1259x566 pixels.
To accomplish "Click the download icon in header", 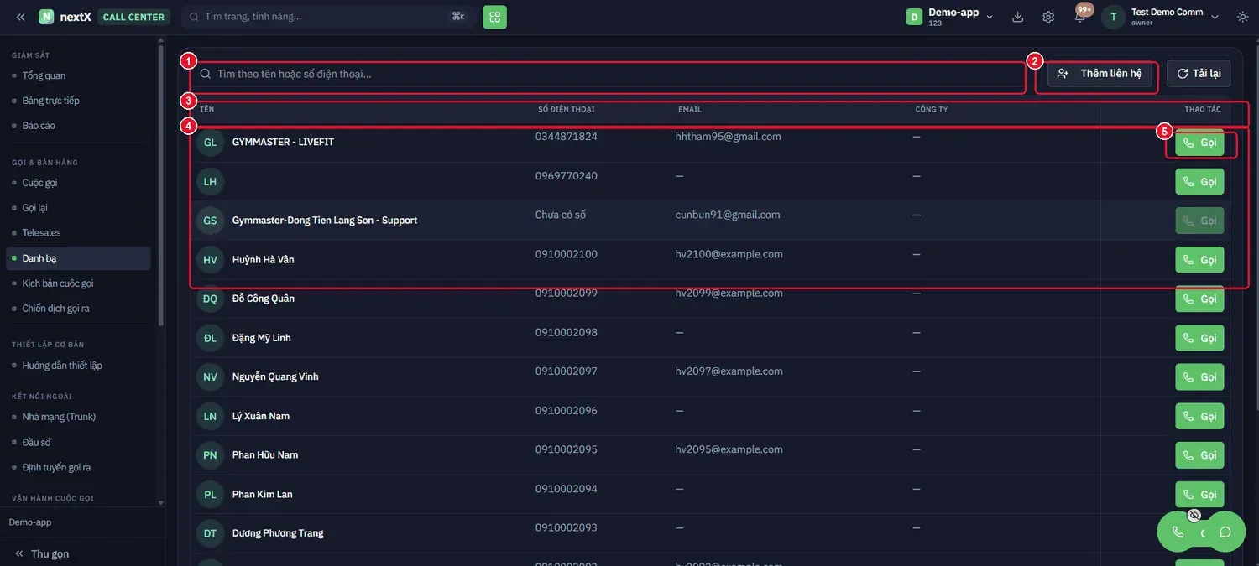I will point(1018,17).
